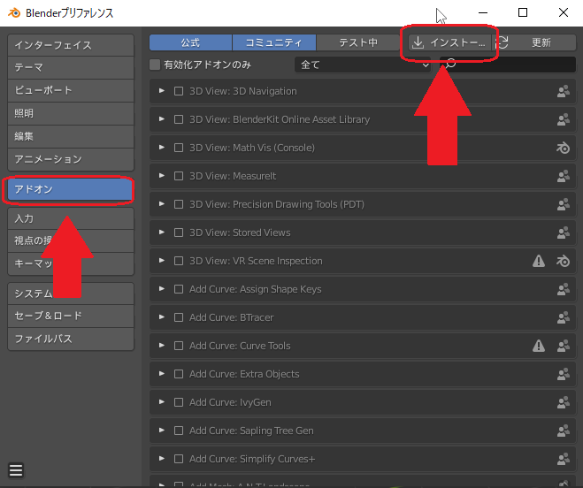Toggle テスト中 support level filter

coord(358,42)
